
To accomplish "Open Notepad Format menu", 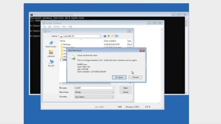I will (x=56, y=27).
